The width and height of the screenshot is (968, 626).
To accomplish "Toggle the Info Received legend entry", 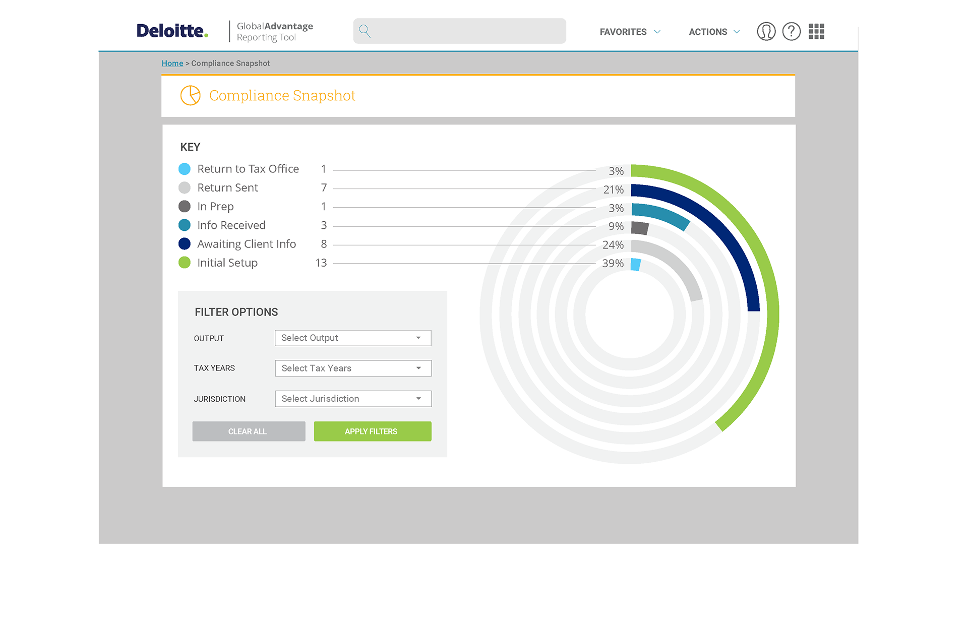I will pyautogui.click(x=185, y=225).
